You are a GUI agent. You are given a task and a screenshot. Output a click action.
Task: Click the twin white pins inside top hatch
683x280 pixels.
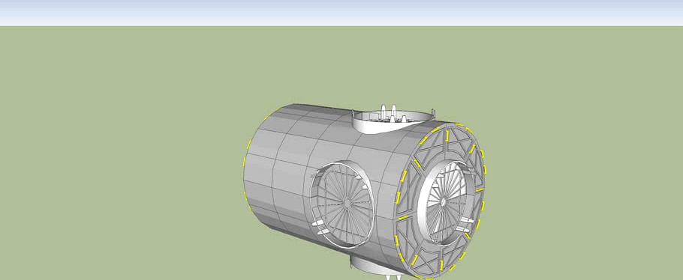coord(388,112)
